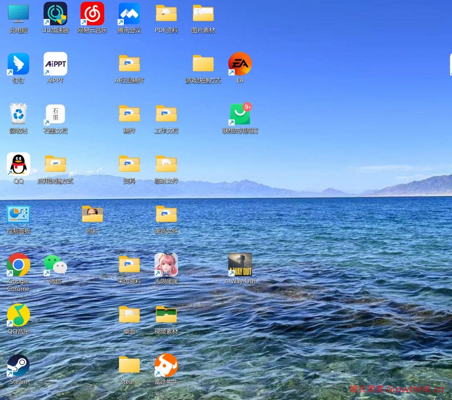Click the QQ音乐 shortcut
The height and width of the screenshot is (400, 452).
(x=18, y=315)
